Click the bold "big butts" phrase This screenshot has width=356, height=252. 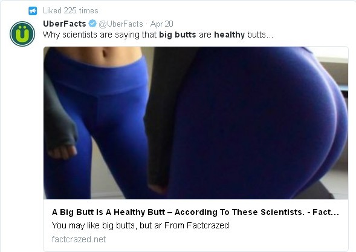178,35
